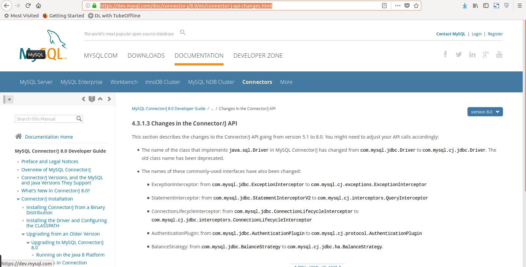The image size is (526, 267).
Task: Open MySQL Facebook page icon
Action: [445, 54]
